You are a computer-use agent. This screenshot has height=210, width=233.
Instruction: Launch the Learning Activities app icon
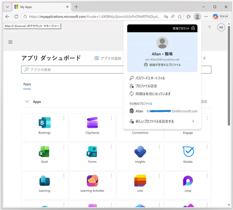92,181
